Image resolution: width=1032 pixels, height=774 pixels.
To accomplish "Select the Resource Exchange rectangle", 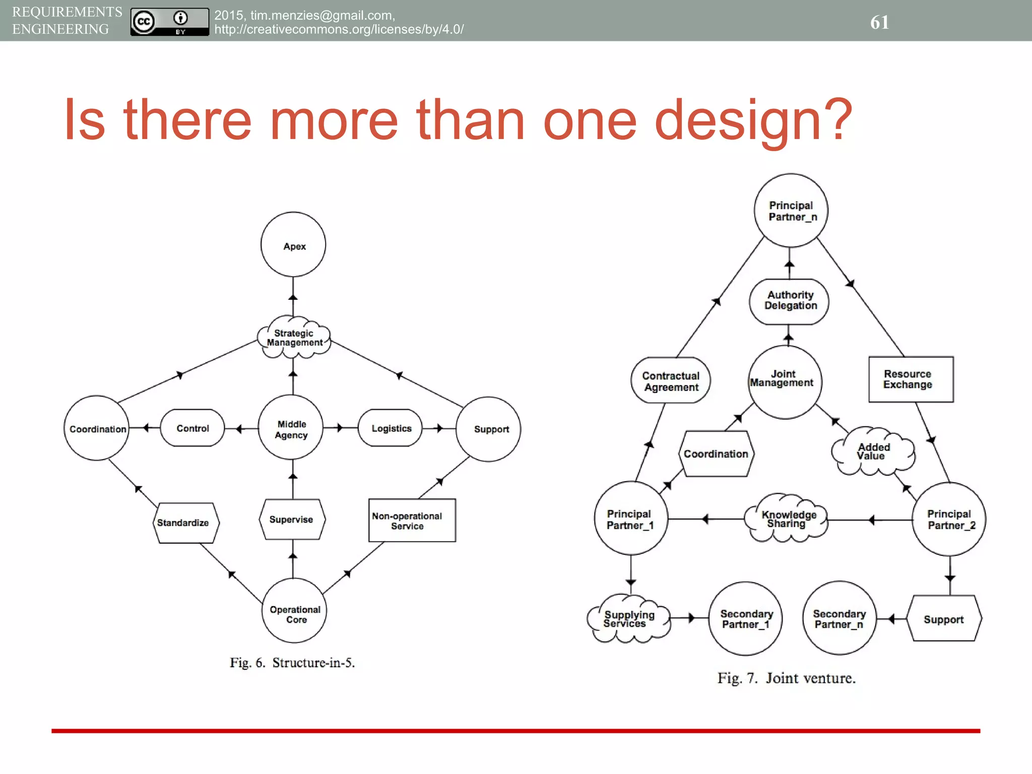I will [911, 379].
